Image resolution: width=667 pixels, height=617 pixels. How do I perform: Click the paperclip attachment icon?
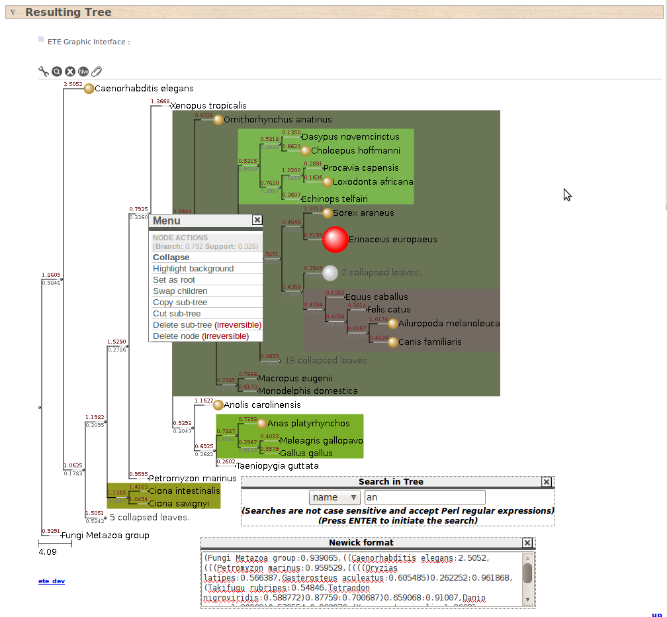(x=97, y=71)
